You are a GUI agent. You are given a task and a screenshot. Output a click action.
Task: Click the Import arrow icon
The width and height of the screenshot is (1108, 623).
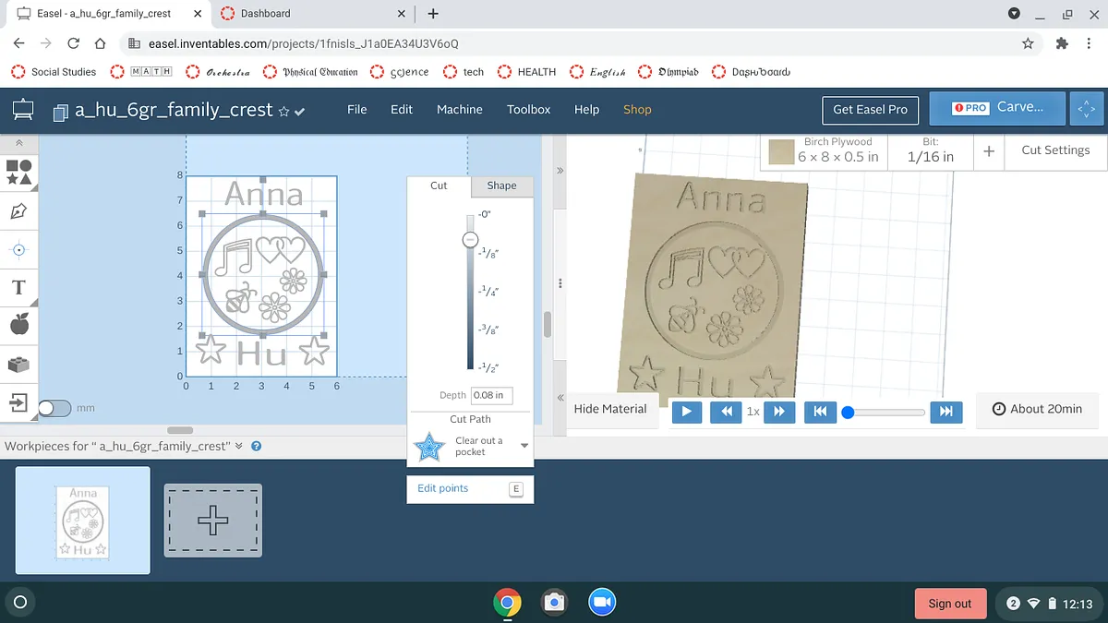pos(19,402)
